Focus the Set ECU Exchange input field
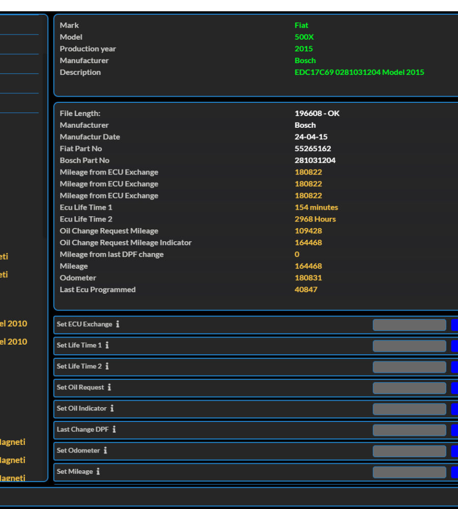458x509 pixels. (x=409, y=325)
